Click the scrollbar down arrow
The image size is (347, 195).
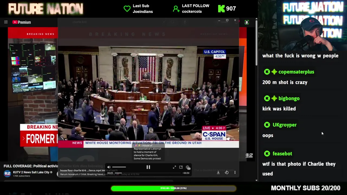coord(256,180)
